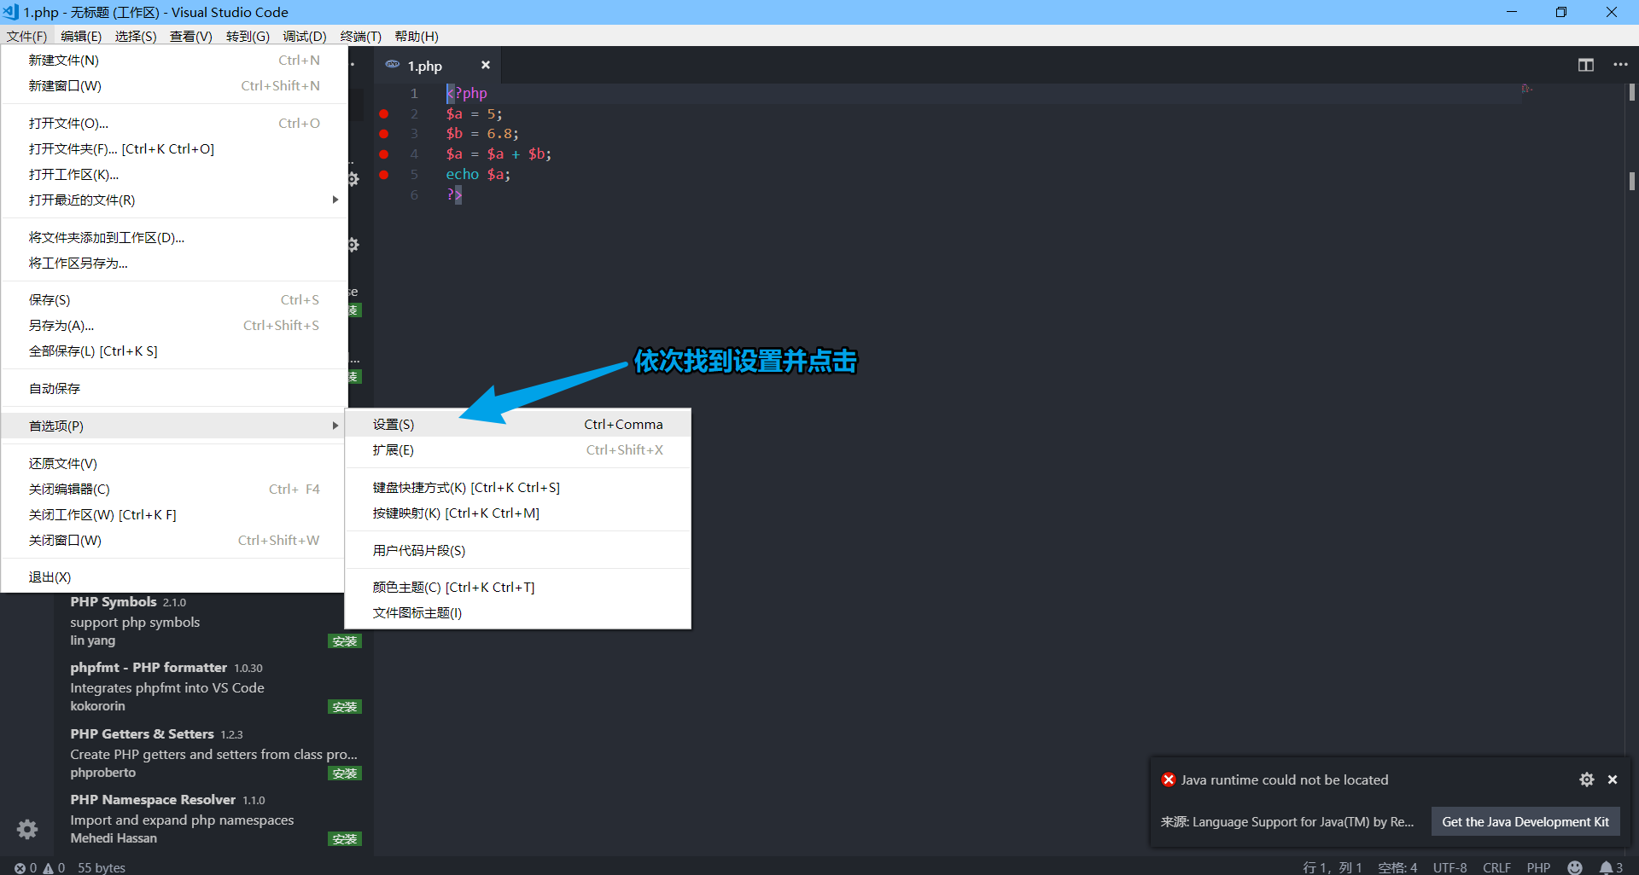Click the cursor position 行 1, 列 1
Viewport: 1639px width, 875px height.
[1333, 867]
